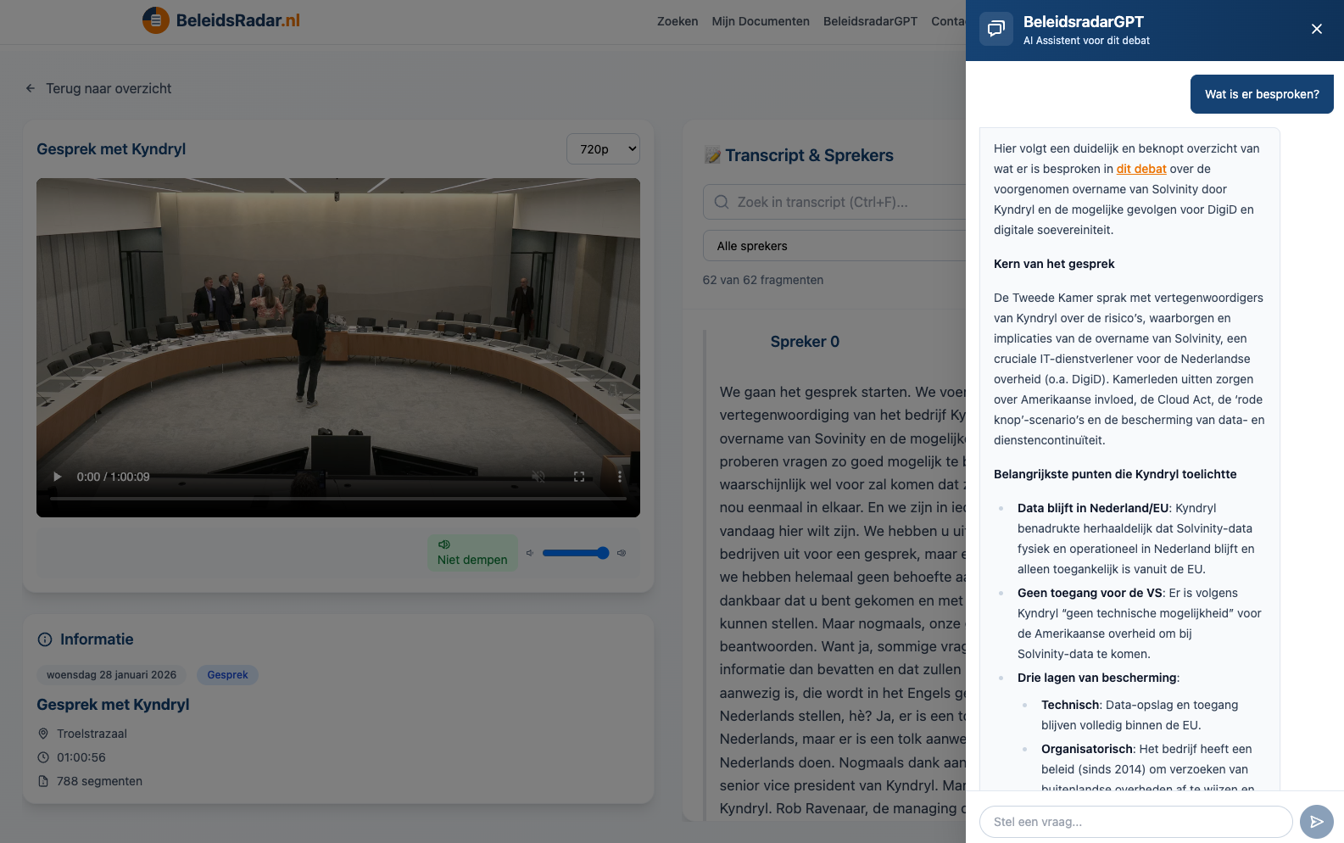1344x843 pixels.
Task: Click the BeleidsRadar.nl logo icon
Action: pyautogui.click(x=156, y=20)
